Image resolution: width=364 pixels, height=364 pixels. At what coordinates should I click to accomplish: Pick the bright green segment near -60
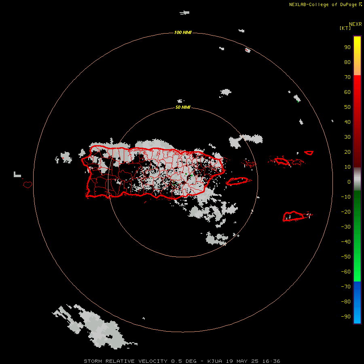pos(357,273)
